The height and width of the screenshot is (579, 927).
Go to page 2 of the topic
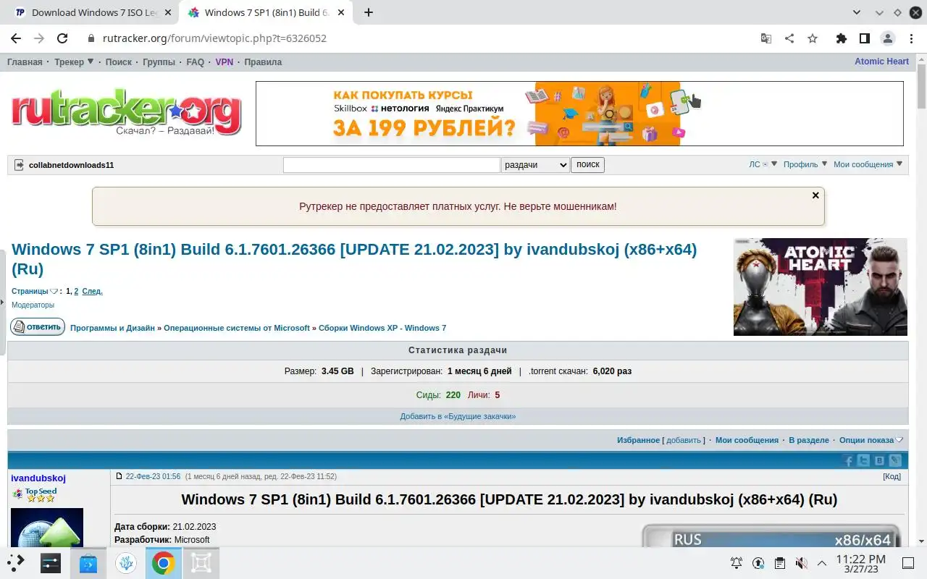coord(76,291)
